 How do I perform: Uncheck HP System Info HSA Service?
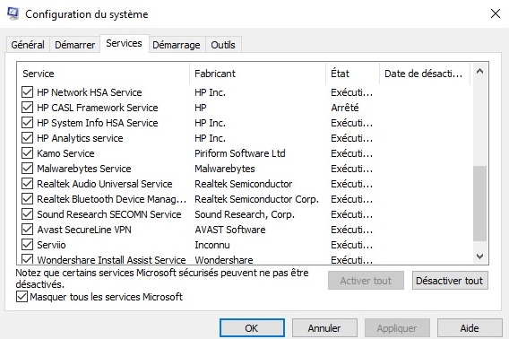pyautogui.click(x=27, y=123)
